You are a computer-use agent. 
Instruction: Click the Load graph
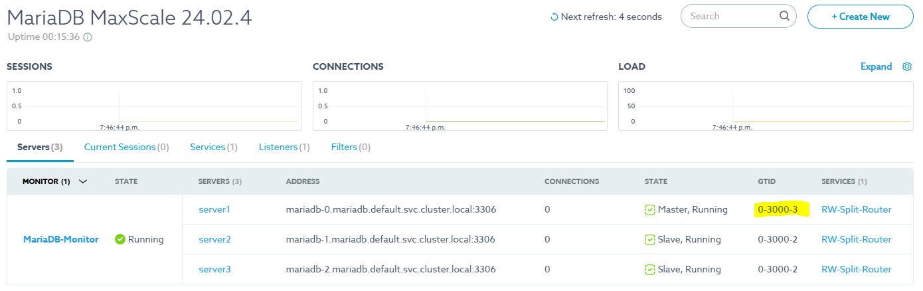tap(766, 106)
